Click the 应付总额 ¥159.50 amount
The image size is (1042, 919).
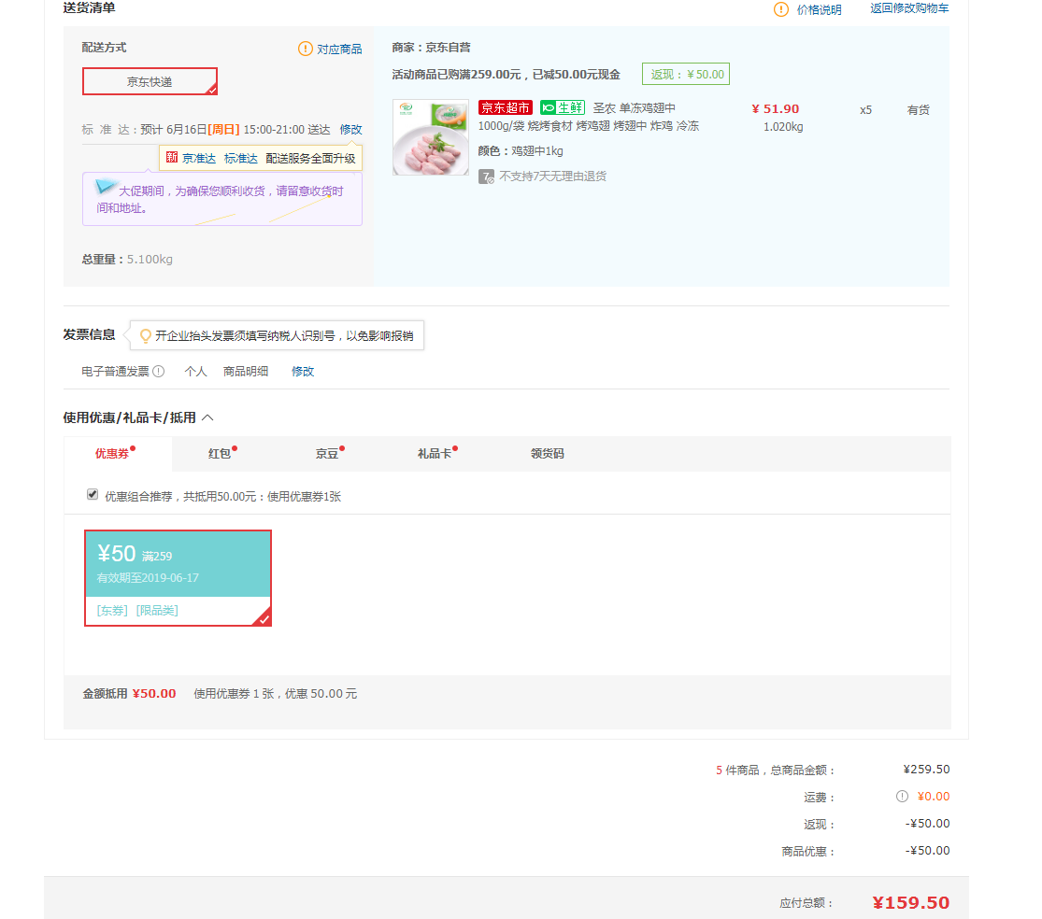click(910, 903)
